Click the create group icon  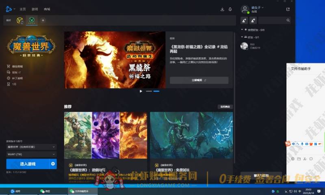(x=253, y=20)
